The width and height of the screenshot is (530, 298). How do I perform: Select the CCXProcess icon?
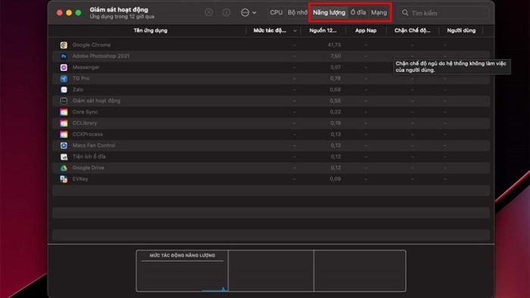pos(64,135)
